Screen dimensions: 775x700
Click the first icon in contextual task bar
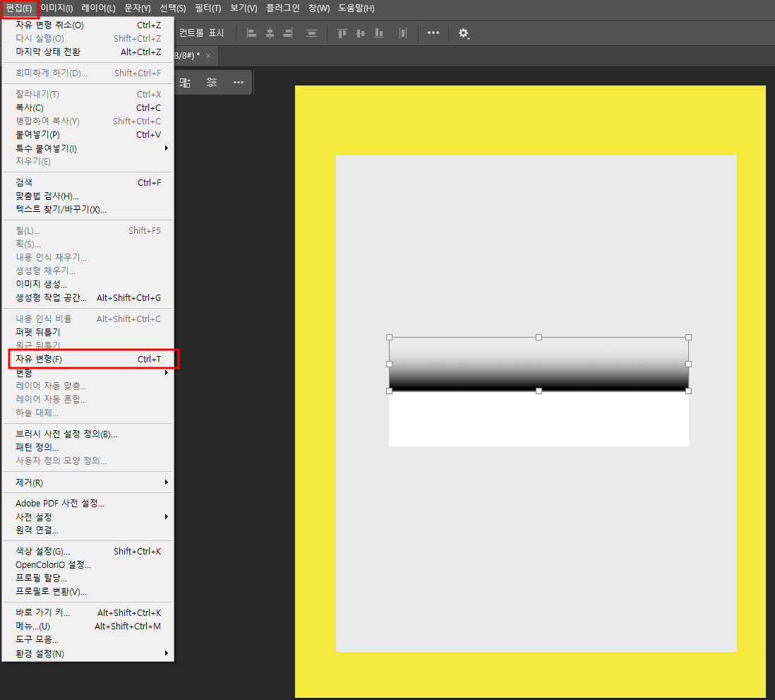(185, 83)
